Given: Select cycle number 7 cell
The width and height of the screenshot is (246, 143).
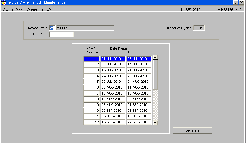Looking at the screenshot, I should pos(92,93).
